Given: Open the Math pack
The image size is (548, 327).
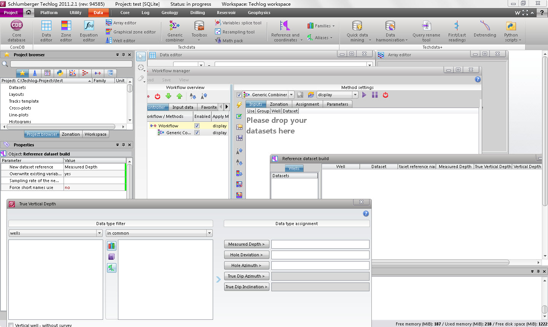Looking at the screenshot, I should pos(229,41).
